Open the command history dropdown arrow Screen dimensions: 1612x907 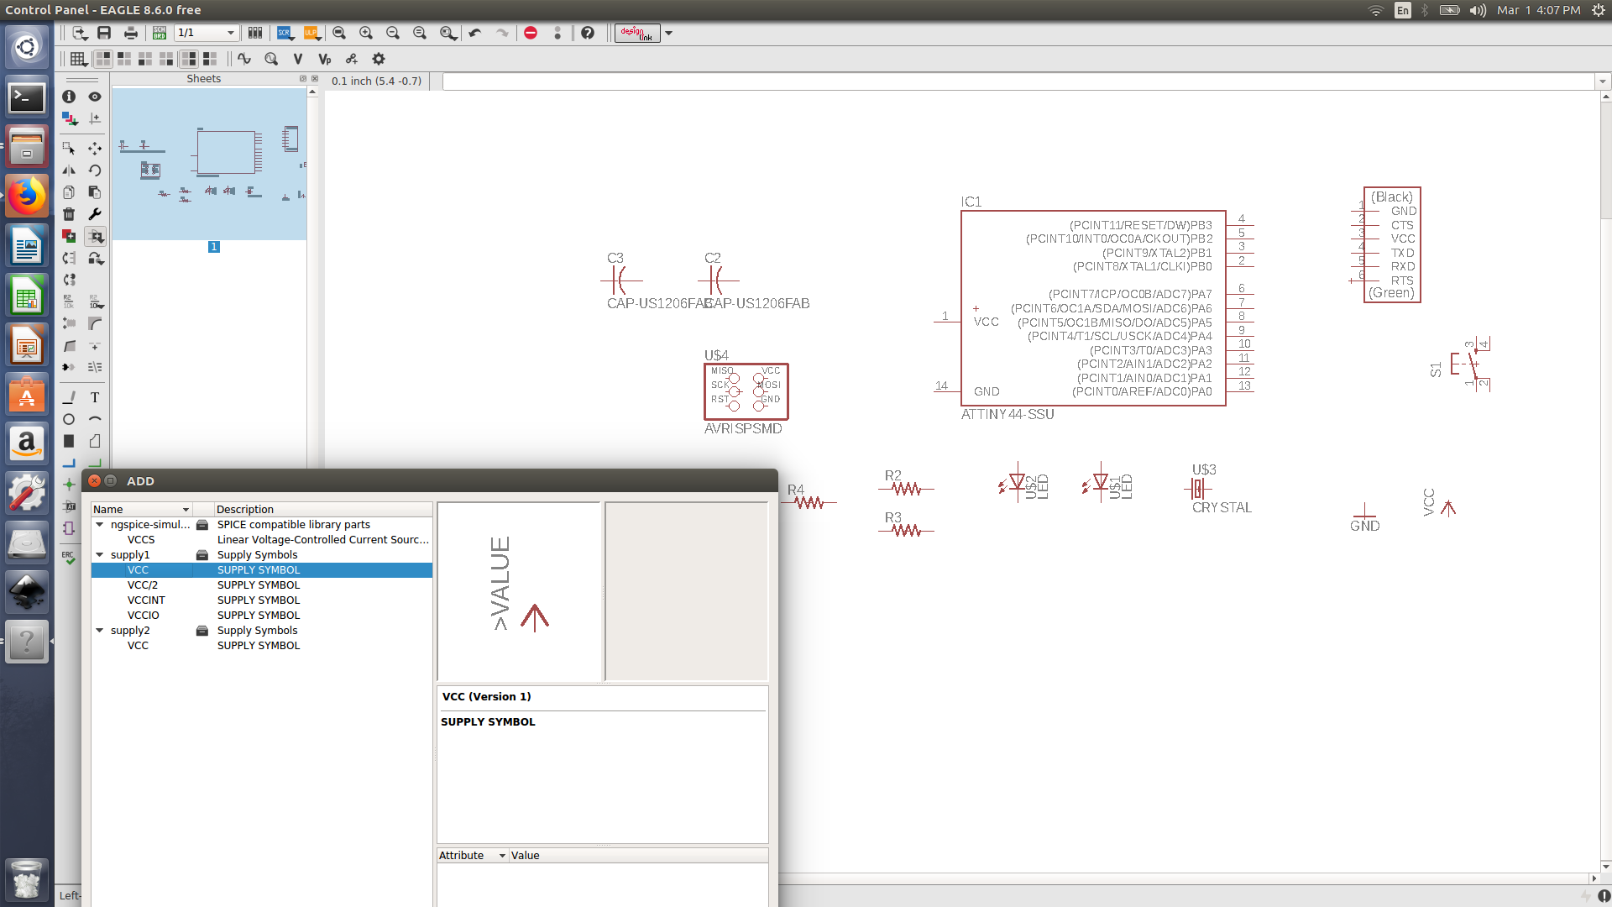tap(1603, 81)
